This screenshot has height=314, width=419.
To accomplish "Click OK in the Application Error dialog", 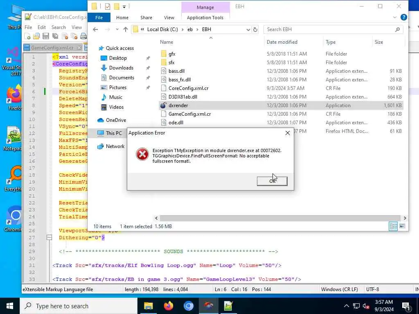I will pyautogui.click(x=272, y=181).
